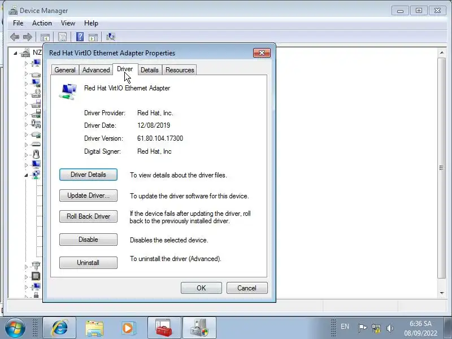Close the Properties dialog with red X
Viewport: 452px width, 339px height.
click(262, 53)
